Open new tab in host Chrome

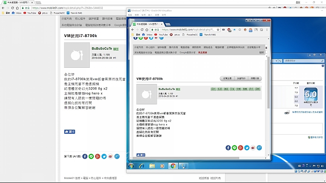tap(38, 3)
